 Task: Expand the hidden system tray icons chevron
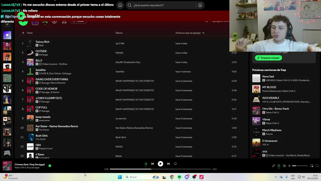(x=276, y=177)
